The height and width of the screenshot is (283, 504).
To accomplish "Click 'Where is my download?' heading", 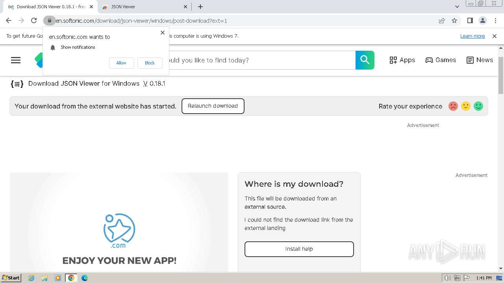I will tap(294, 184).
